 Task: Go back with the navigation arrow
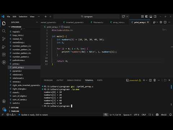[46, 17]
